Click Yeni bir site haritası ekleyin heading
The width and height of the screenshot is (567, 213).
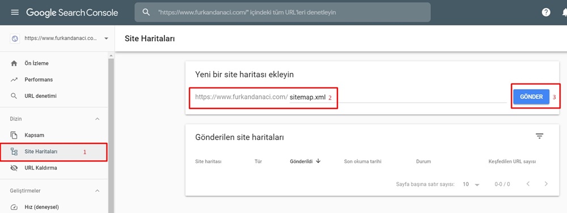tap(244, 75)
